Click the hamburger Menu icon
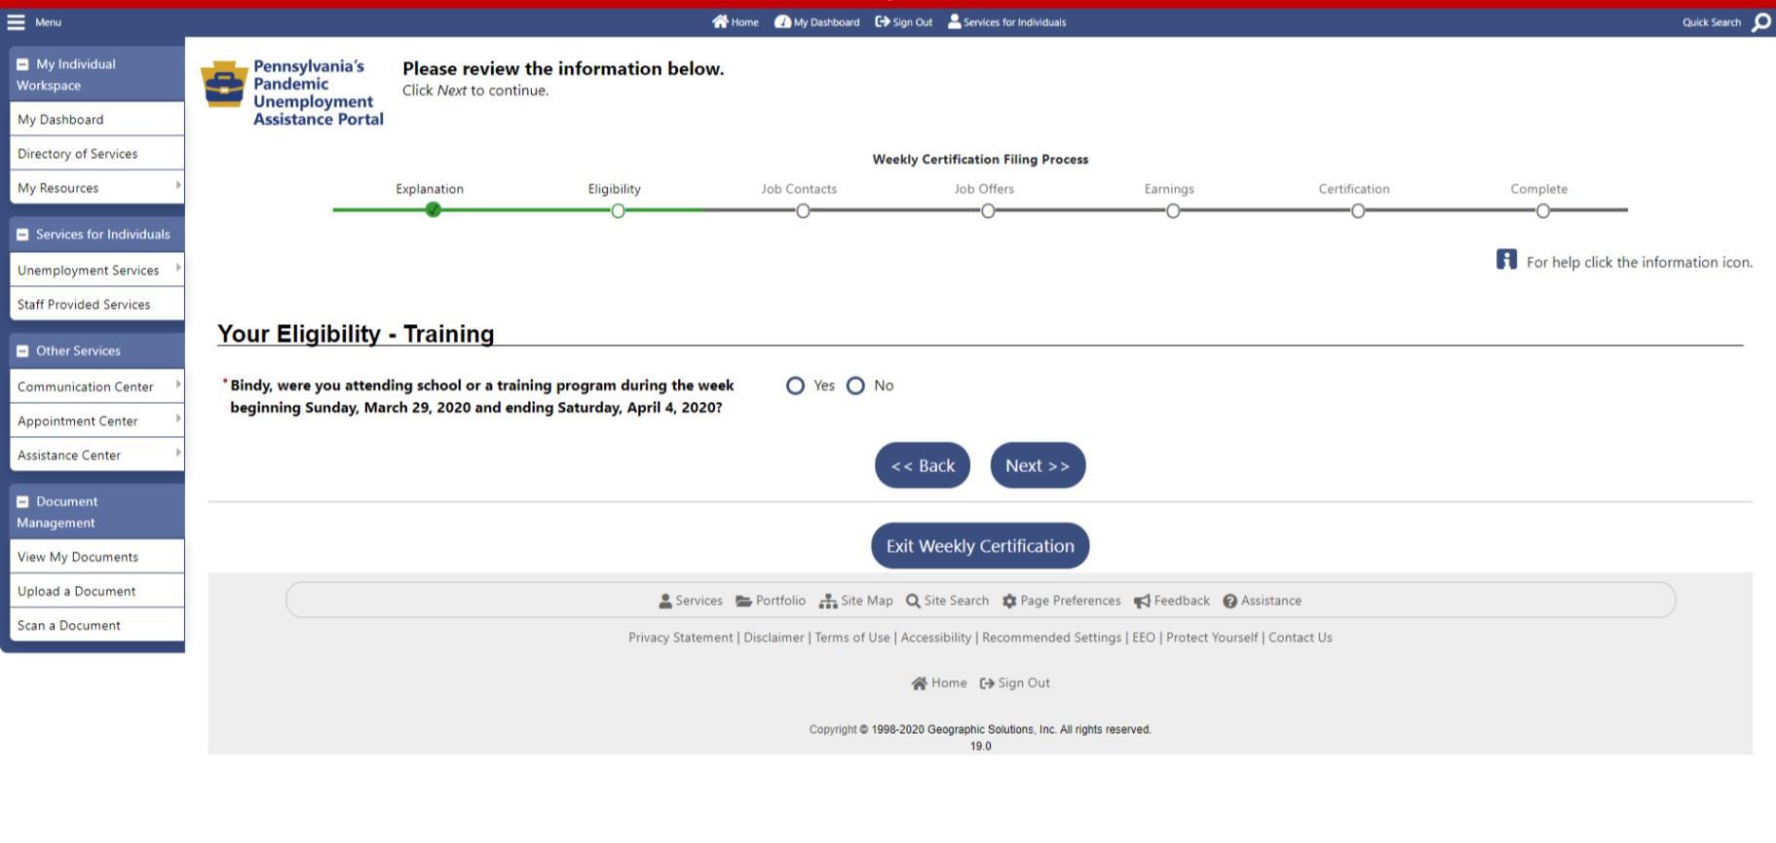The image size is (1776, 843). tap(16, 22)
